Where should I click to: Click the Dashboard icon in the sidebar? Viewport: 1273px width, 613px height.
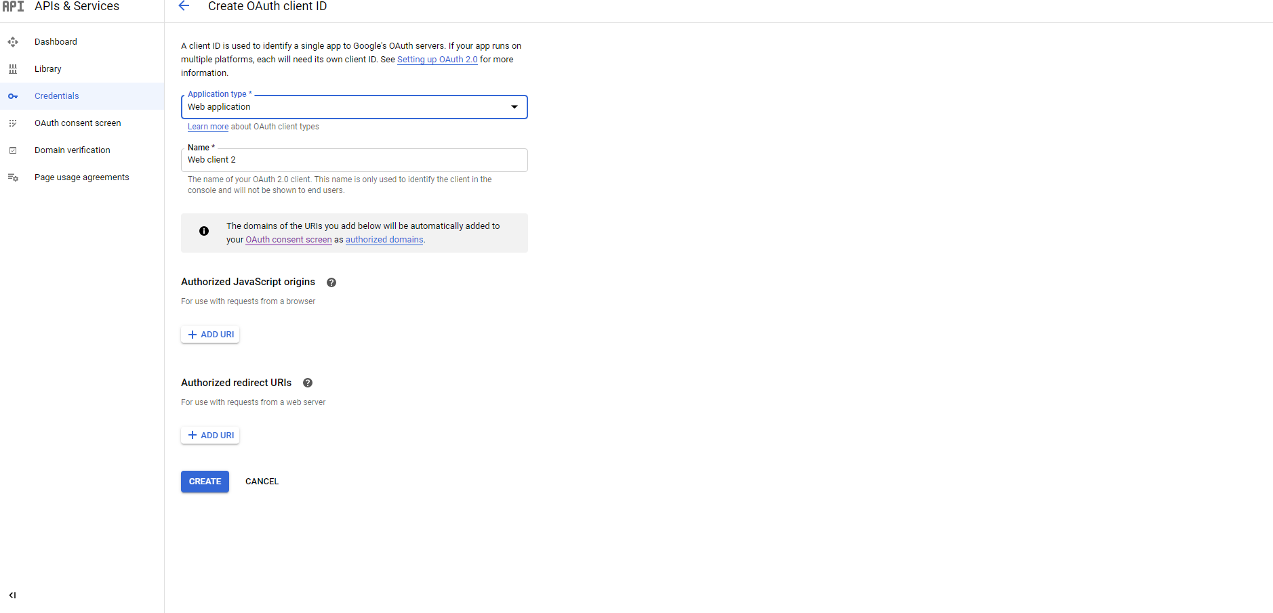tap(13, 42)
